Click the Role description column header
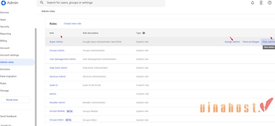275x126 pixels. click(x=90, y=33)
